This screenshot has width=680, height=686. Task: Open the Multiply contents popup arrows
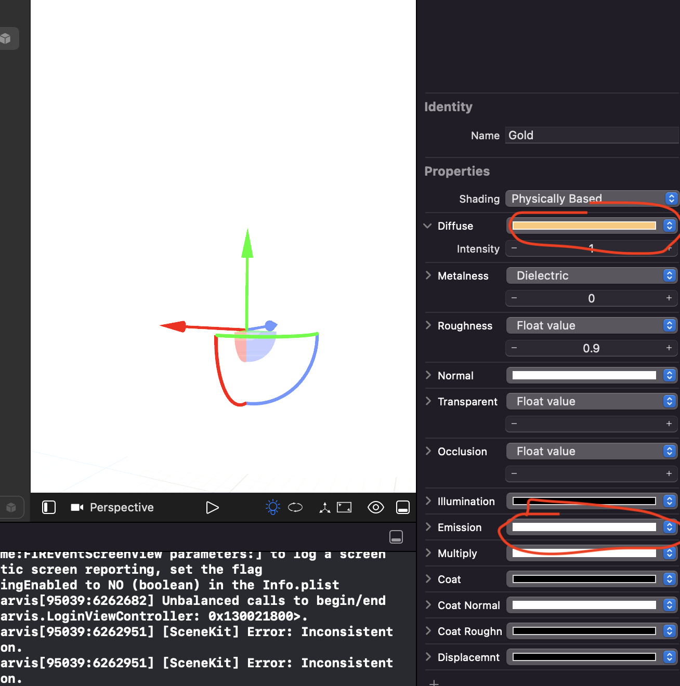(670, 553)
